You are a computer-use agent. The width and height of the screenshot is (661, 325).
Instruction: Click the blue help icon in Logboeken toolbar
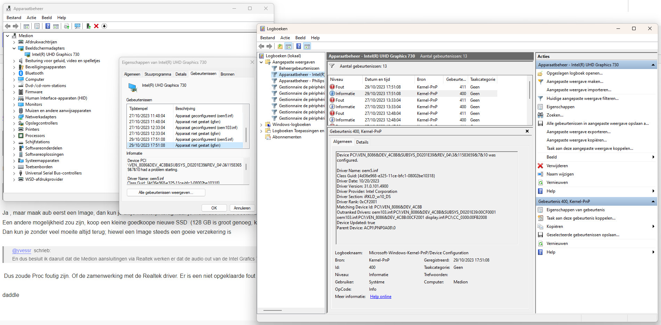pyautogui.click(x=299, y=46)
